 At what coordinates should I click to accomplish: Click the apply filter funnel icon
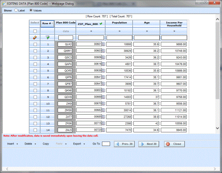coord(48,38)
